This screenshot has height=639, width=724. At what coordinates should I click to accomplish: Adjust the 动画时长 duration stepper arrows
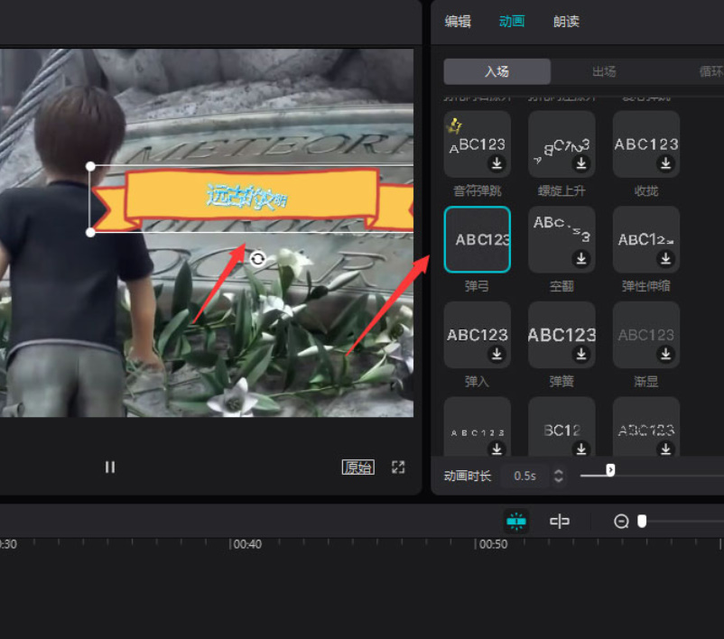(559, 476)
